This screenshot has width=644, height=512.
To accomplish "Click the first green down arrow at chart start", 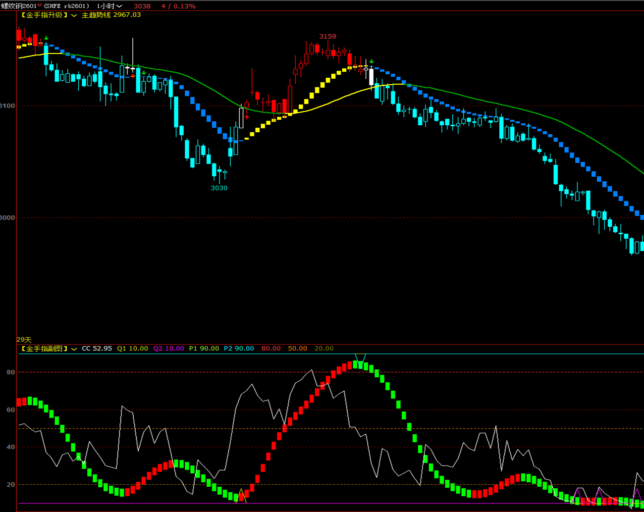I will point(46,38).
